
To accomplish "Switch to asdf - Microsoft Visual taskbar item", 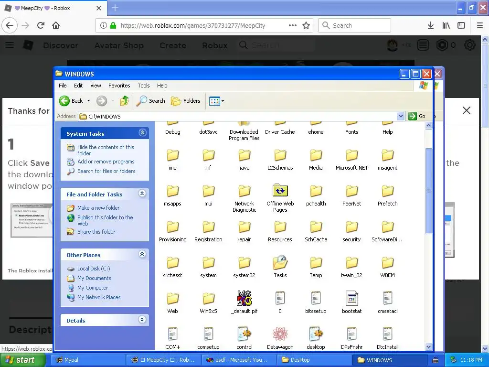I will pos(239,360).
